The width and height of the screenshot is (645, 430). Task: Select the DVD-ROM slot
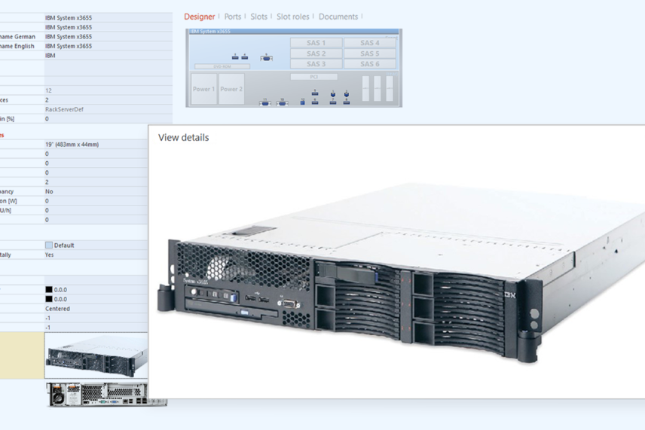(222, 66)
